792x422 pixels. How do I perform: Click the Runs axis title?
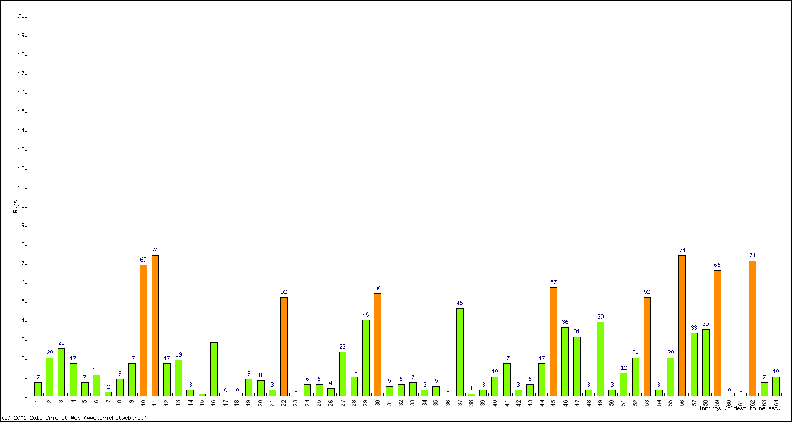(16, 206)
